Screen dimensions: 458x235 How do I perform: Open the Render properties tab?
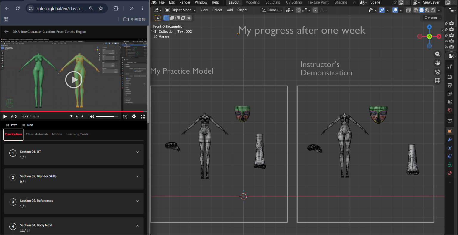tap(450, 77)
